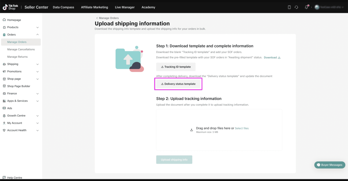Image resolution: width=348 pixels, height=181 pixels.
Task: Click the Help Centre icon
Action: click(4, 178)
